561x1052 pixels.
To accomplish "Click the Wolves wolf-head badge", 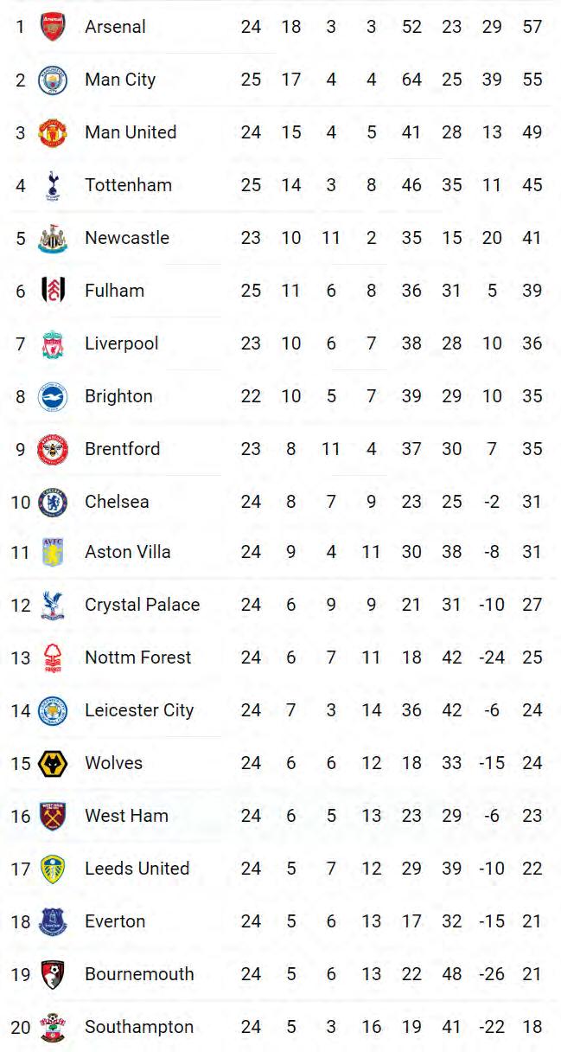I will pos(53,763).
